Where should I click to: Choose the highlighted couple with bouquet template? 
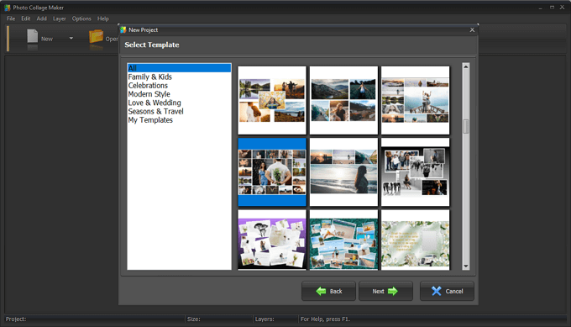[272, 172]
